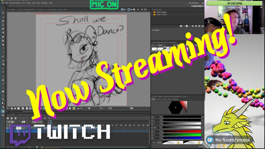265x149 pixels.
Task: Select the color_0 style chip
Action: pyautogui.click(x=157, y=49)
